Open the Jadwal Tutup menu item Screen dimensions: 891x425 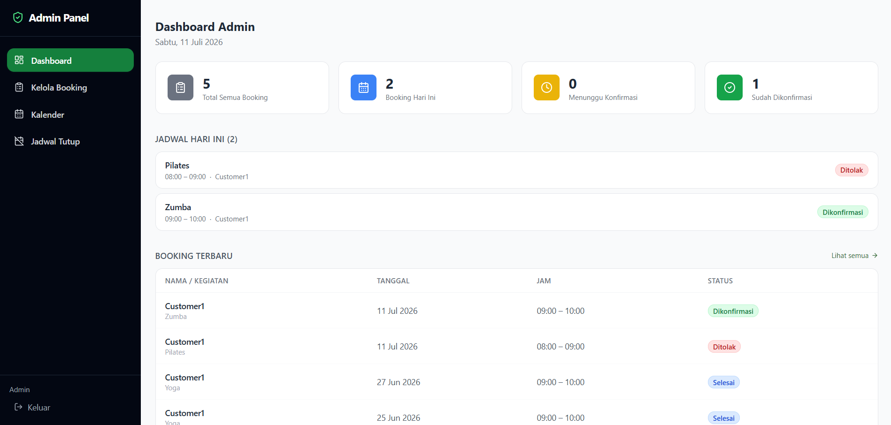point(70,141)
